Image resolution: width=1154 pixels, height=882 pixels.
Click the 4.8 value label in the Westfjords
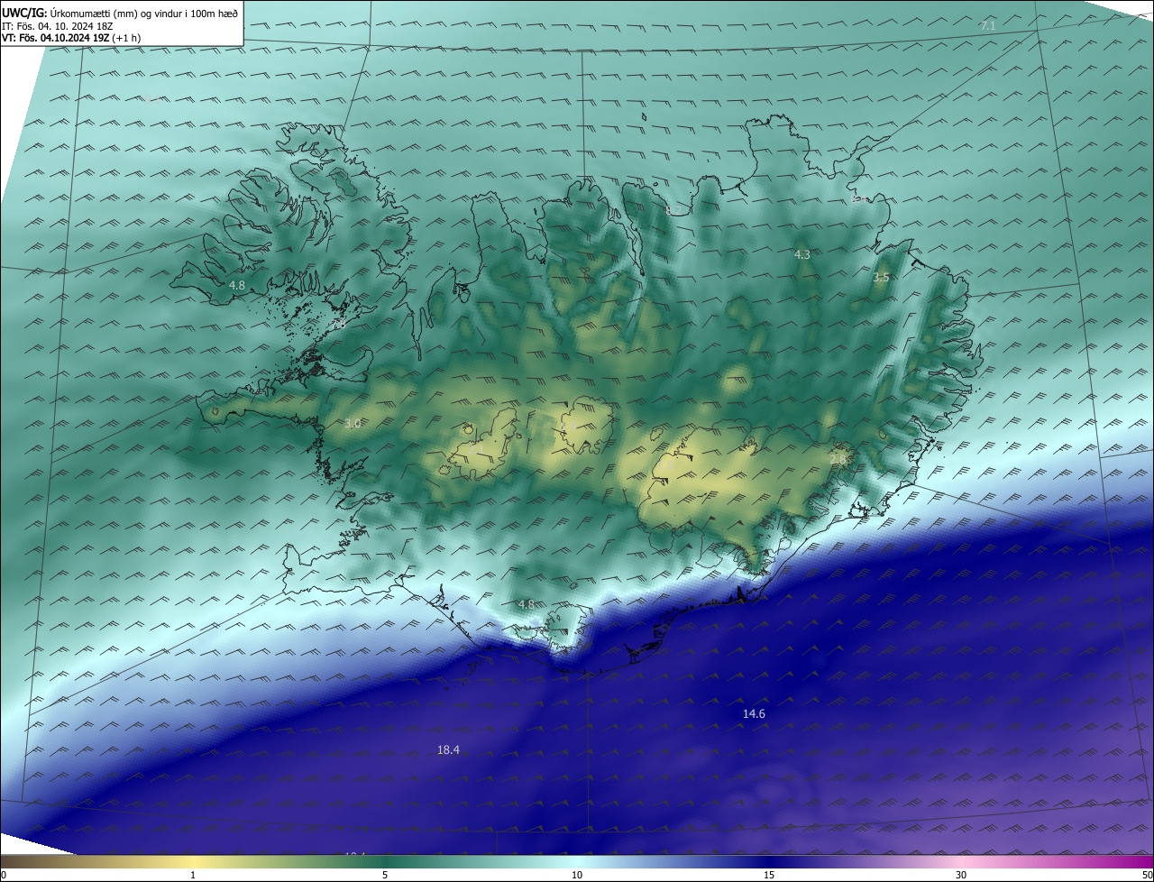(x=236, y=285)
